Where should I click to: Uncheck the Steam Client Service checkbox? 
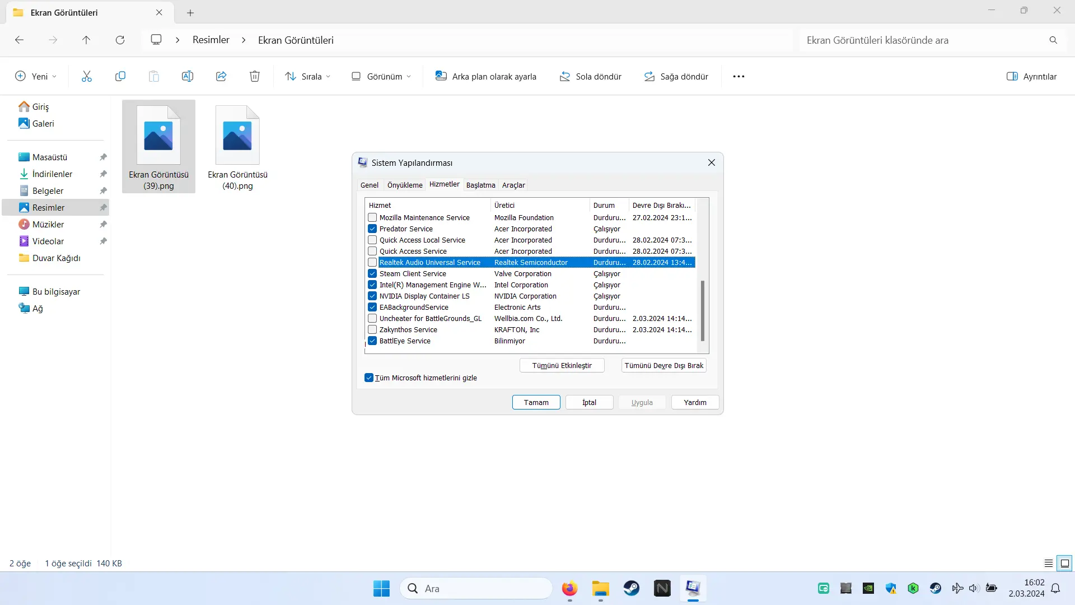tap(372, 273)
